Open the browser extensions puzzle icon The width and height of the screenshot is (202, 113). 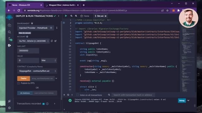pos(178,10)
